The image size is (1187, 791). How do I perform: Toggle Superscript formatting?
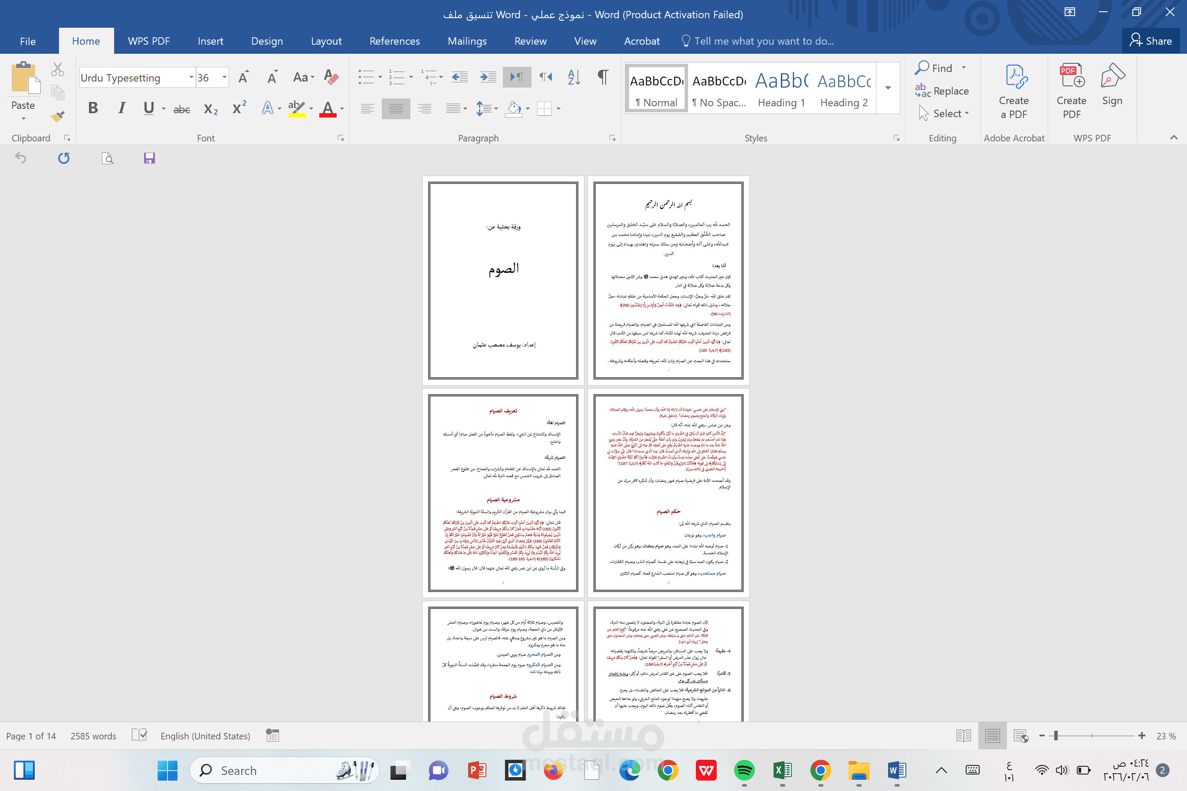(x=239, y=108)
